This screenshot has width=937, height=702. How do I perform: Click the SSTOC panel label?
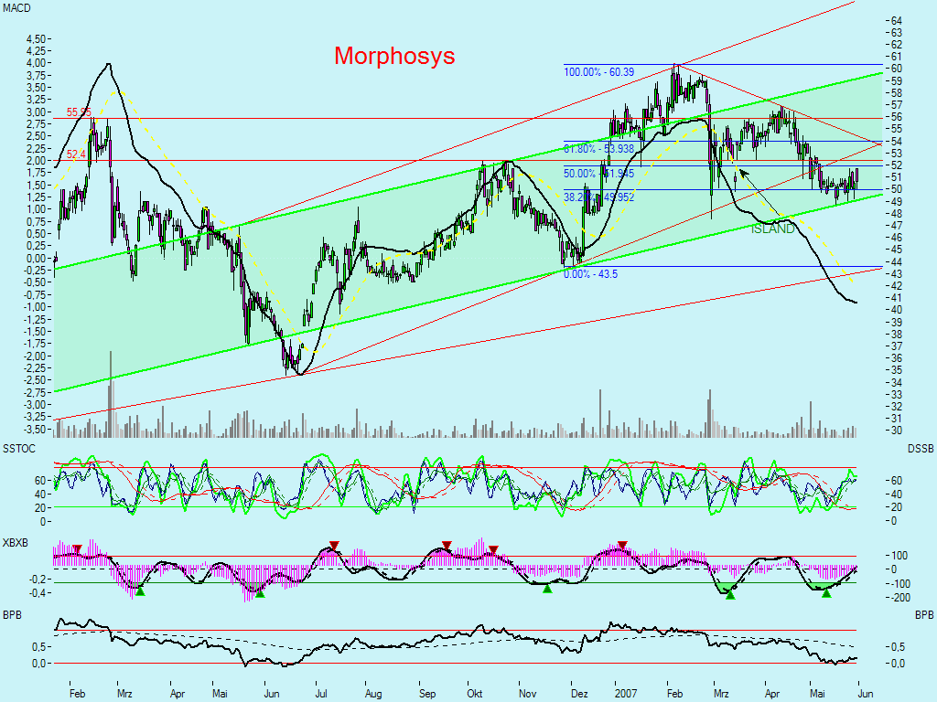(19, 449)
